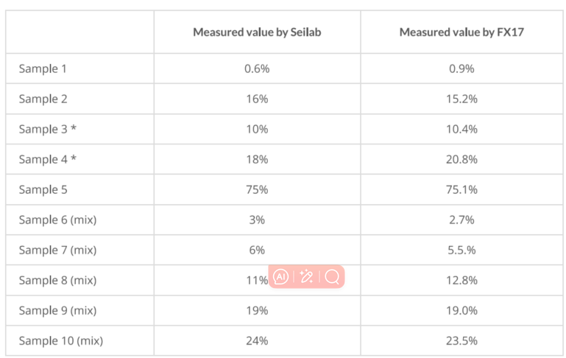Click the 5.5.% value for Sample 7
This screenshot has width=566, height=358.
point(464,250)
